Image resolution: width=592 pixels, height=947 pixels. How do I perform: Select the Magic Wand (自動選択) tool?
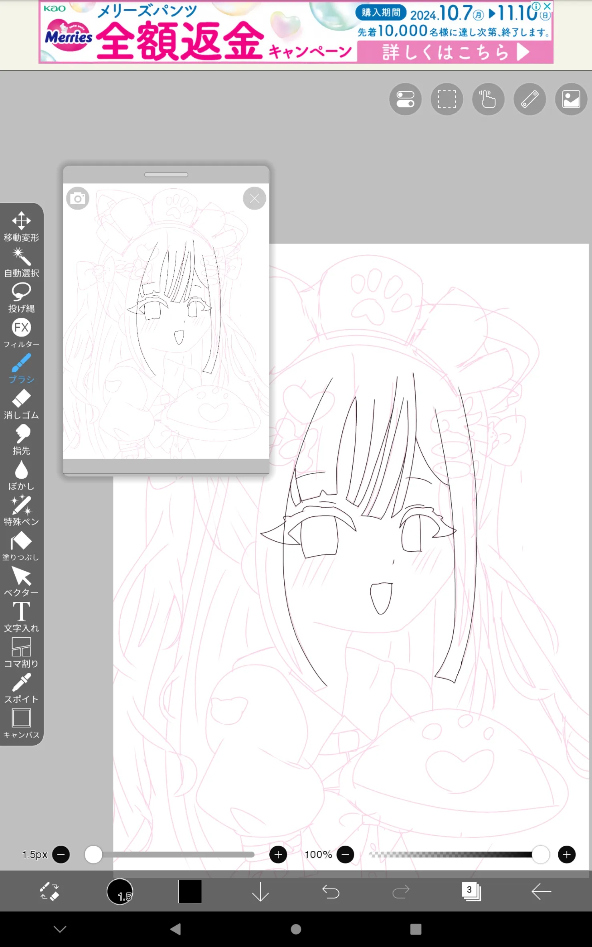tap(21, 262)
